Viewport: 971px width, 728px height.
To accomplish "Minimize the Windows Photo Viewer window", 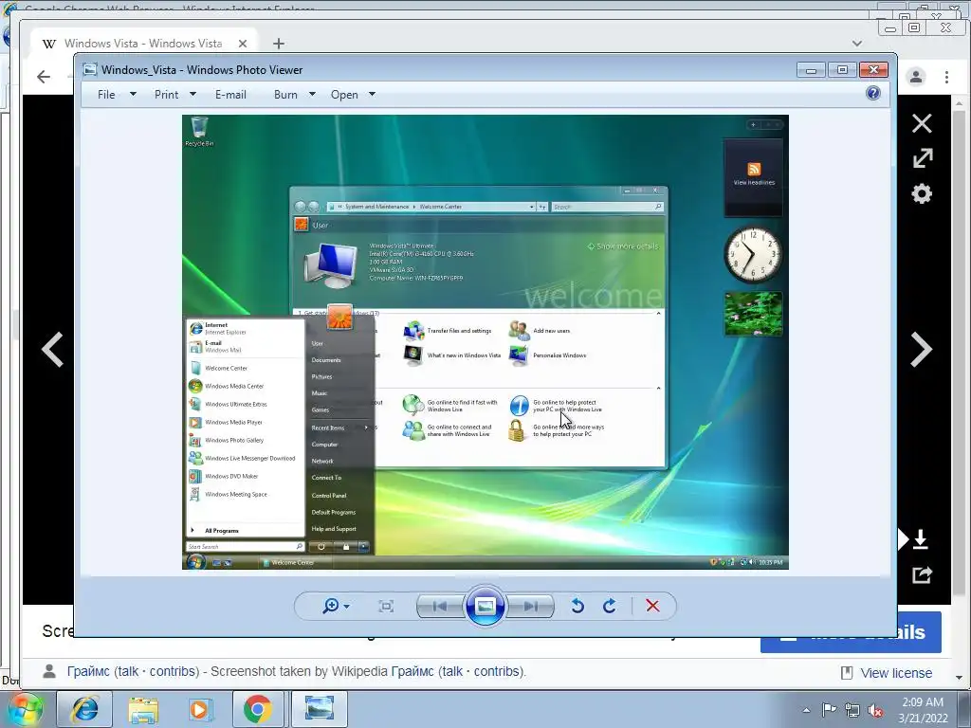I will point(811,70).
